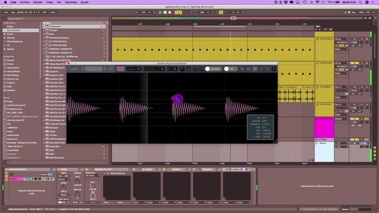Click the Stop button in transport
The width and height of the screenshot is (379, 213).
pyautogui.click(x=165, y=12)
